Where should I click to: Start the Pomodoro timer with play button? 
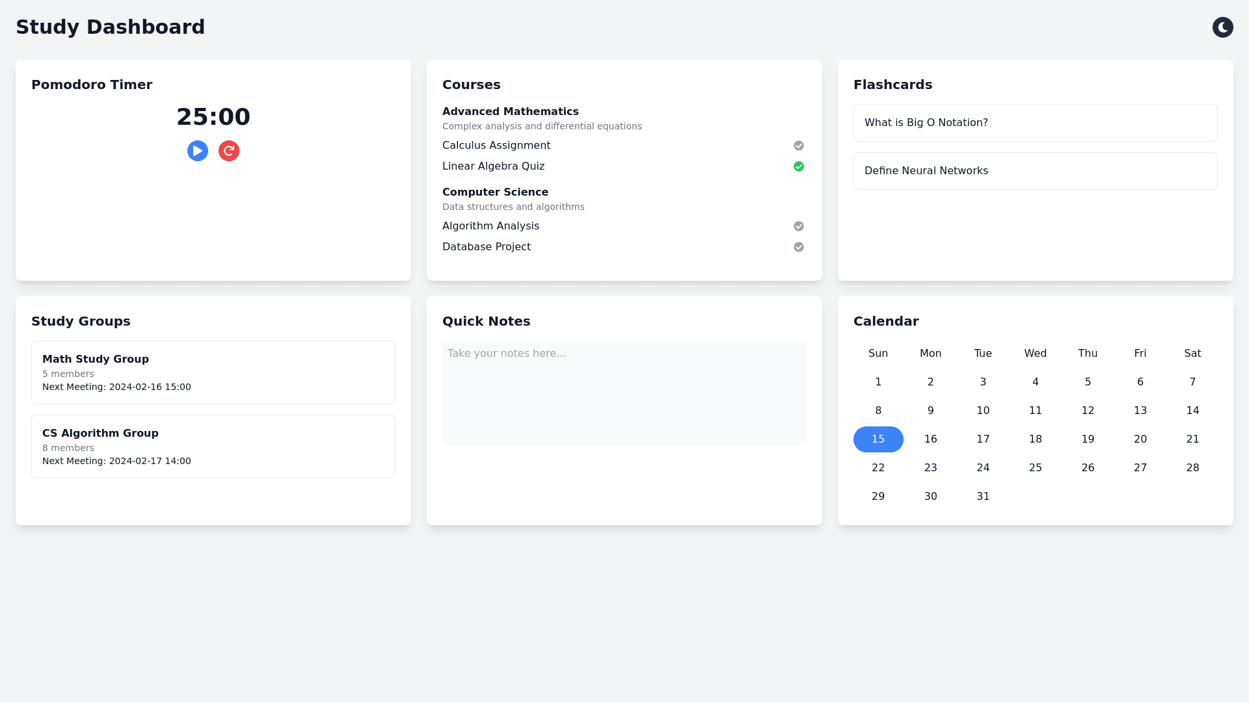tap(198, 151)
